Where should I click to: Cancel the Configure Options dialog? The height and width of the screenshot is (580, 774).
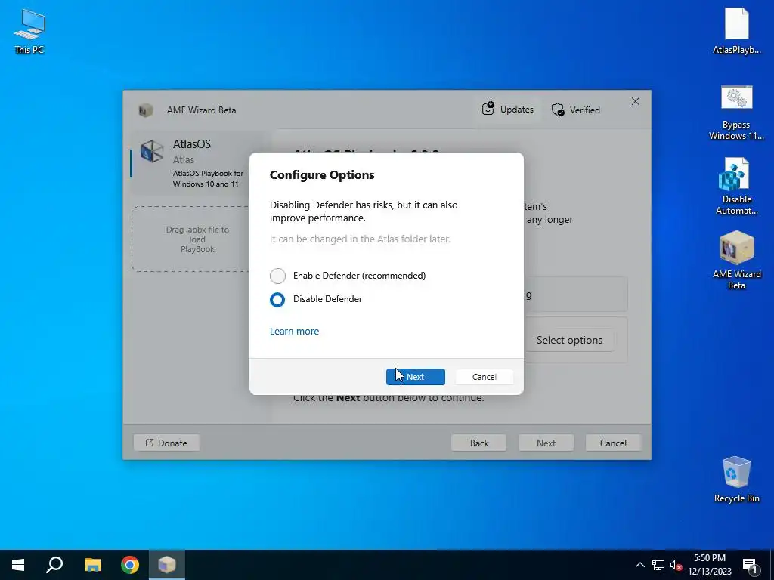click(x=484, y=377)
